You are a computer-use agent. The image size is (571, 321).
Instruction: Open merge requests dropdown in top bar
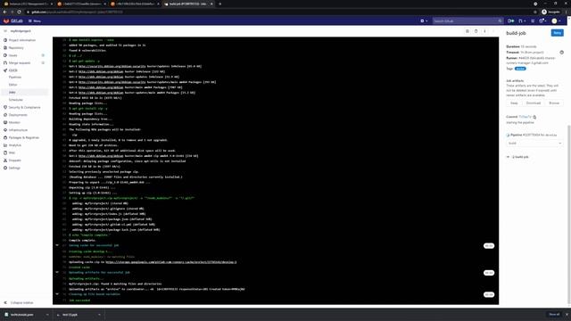[522, 21]
